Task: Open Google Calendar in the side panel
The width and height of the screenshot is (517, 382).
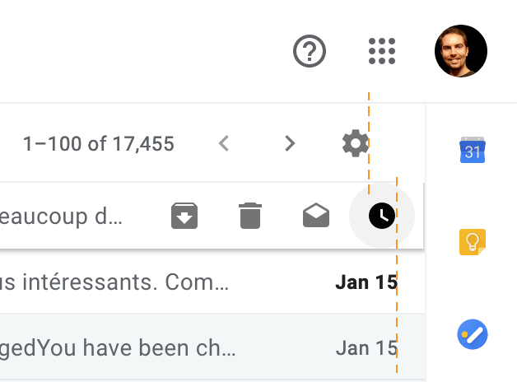Action: click(472, 150)
